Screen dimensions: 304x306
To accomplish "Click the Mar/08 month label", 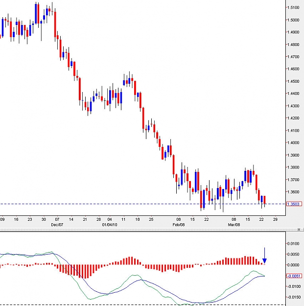I will pyautogui.click(x=234, y=225).
